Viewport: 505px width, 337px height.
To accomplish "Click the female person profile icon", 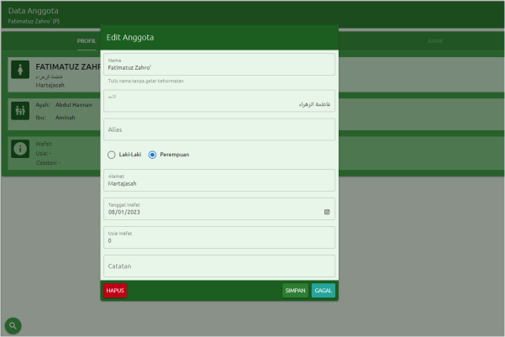I will tap(21, 70).
